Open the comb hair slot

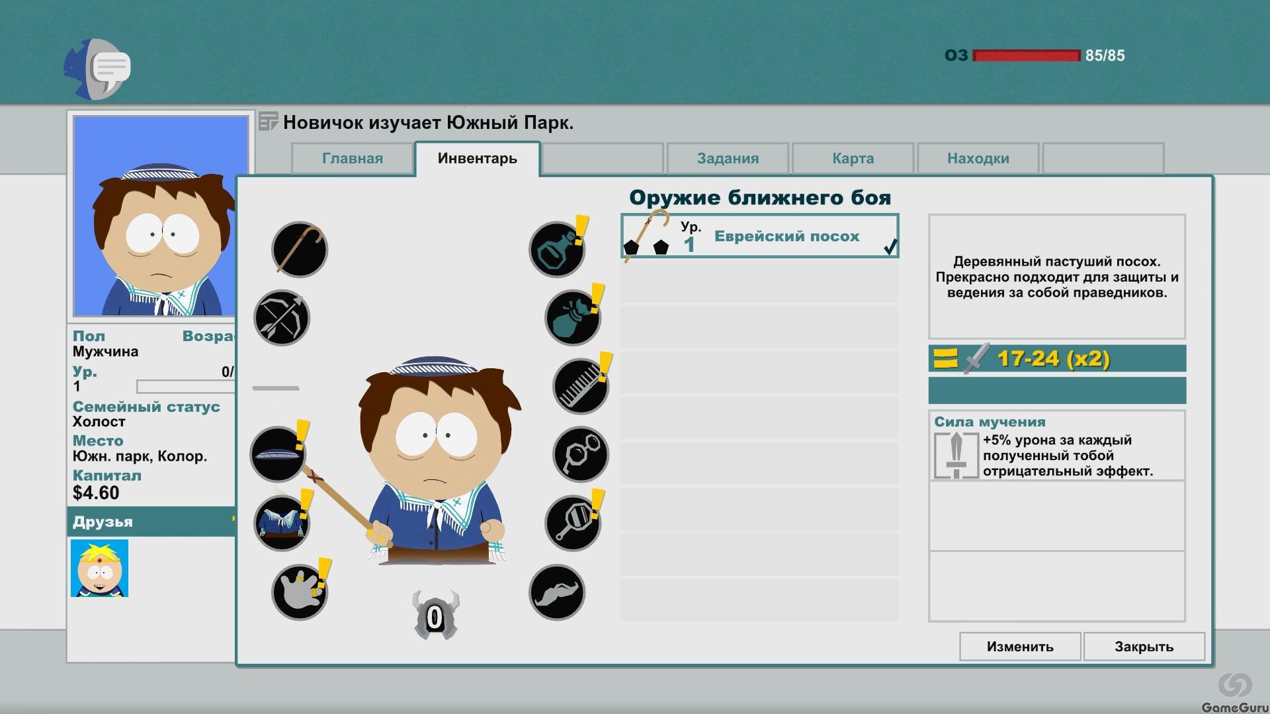coord(581,386)
